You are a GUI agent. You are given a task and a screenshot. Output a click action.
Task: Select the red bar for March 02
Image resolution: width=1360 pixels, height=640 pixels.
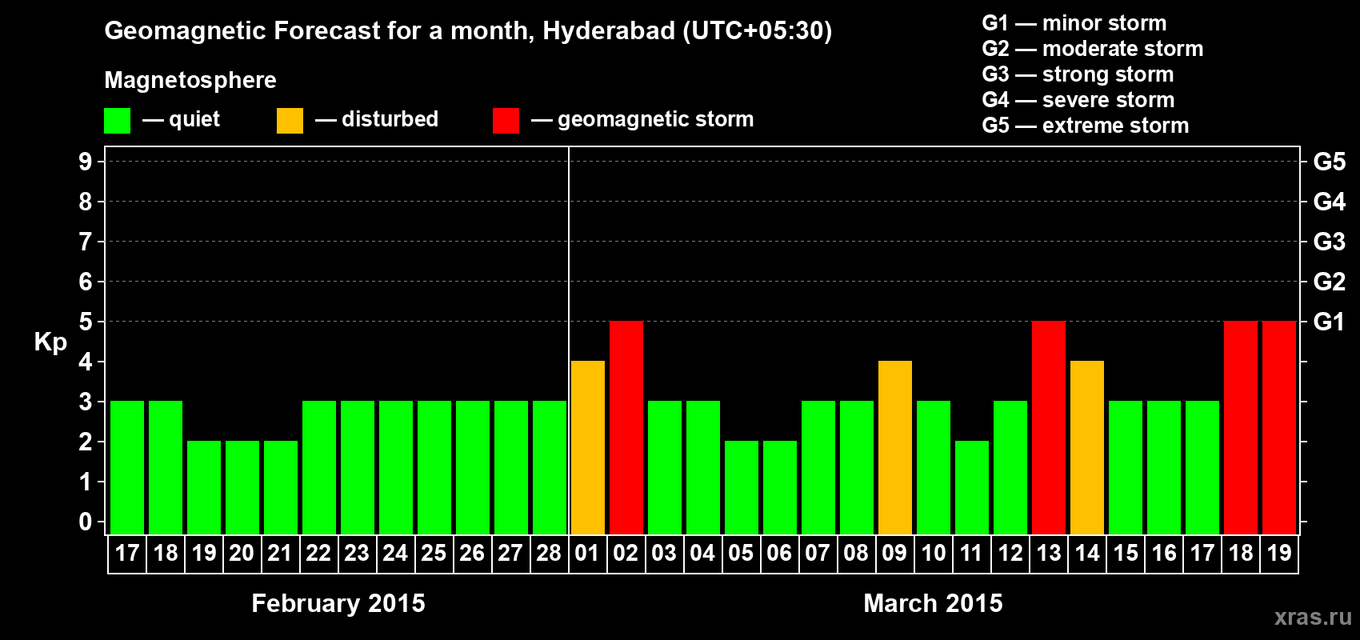coord(626,428)
